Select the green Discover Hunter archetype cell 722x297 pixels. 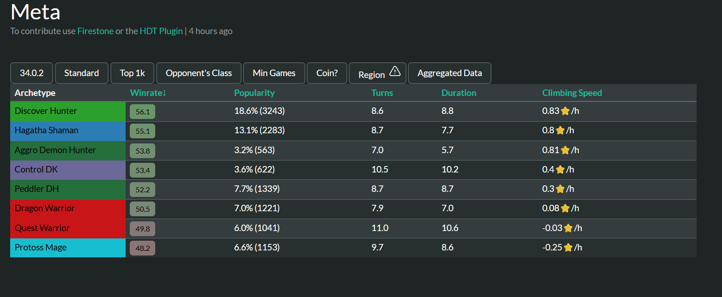click(68, 111)
